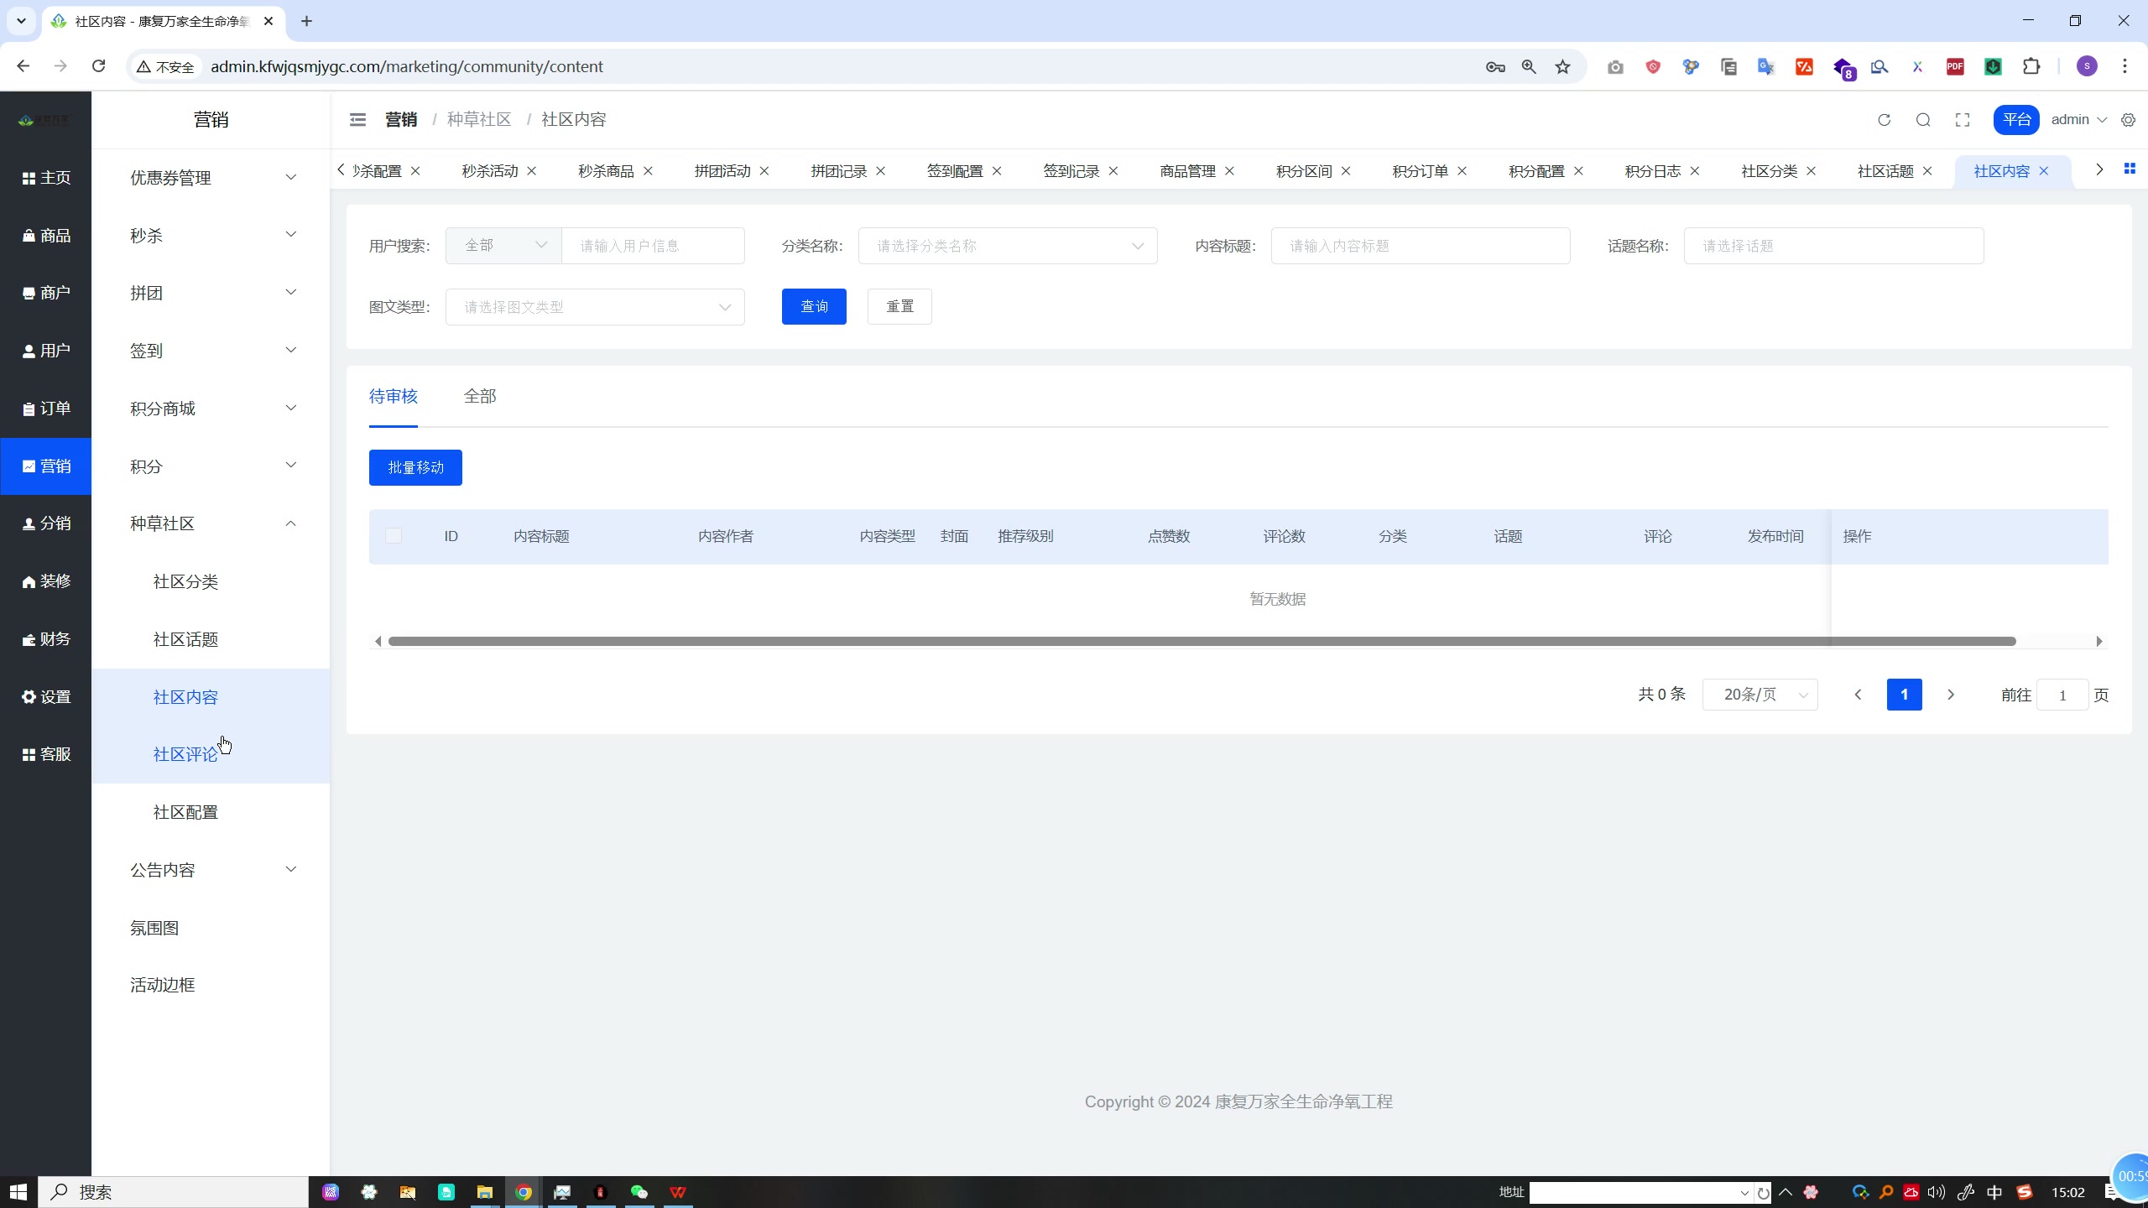Open the admin user dropdown
The width and height of the screenshot is (2148, 1208).
[2078, 120]
